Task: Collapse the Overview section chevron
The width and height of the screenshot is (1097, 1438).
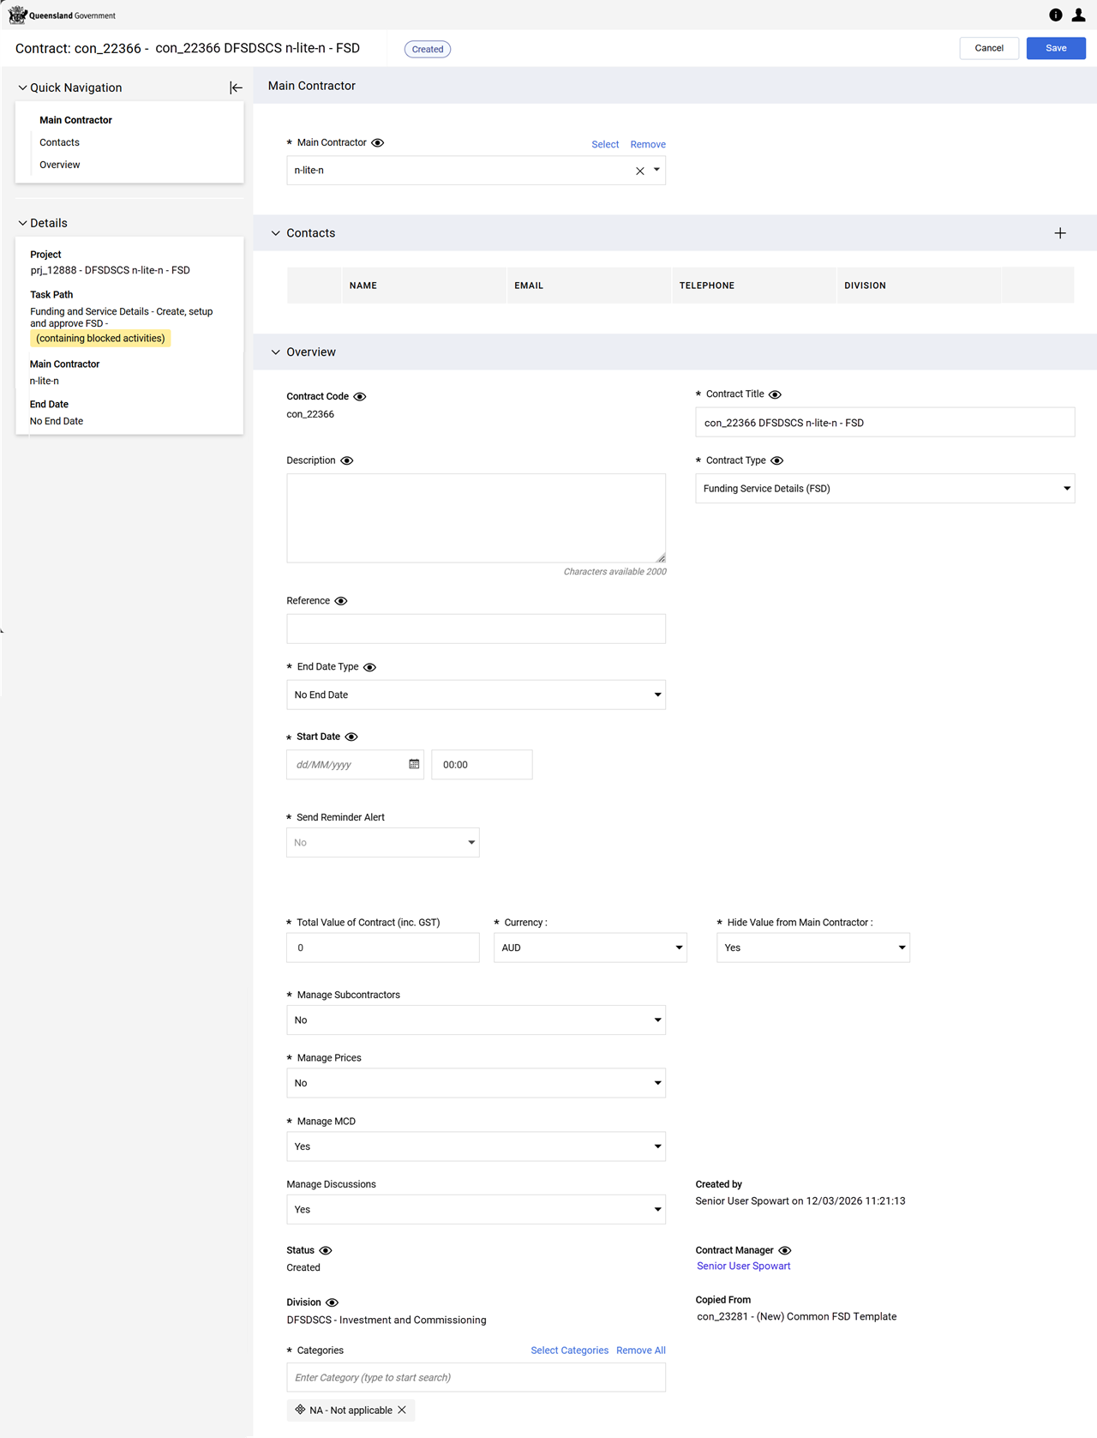Action: (276, 352)
